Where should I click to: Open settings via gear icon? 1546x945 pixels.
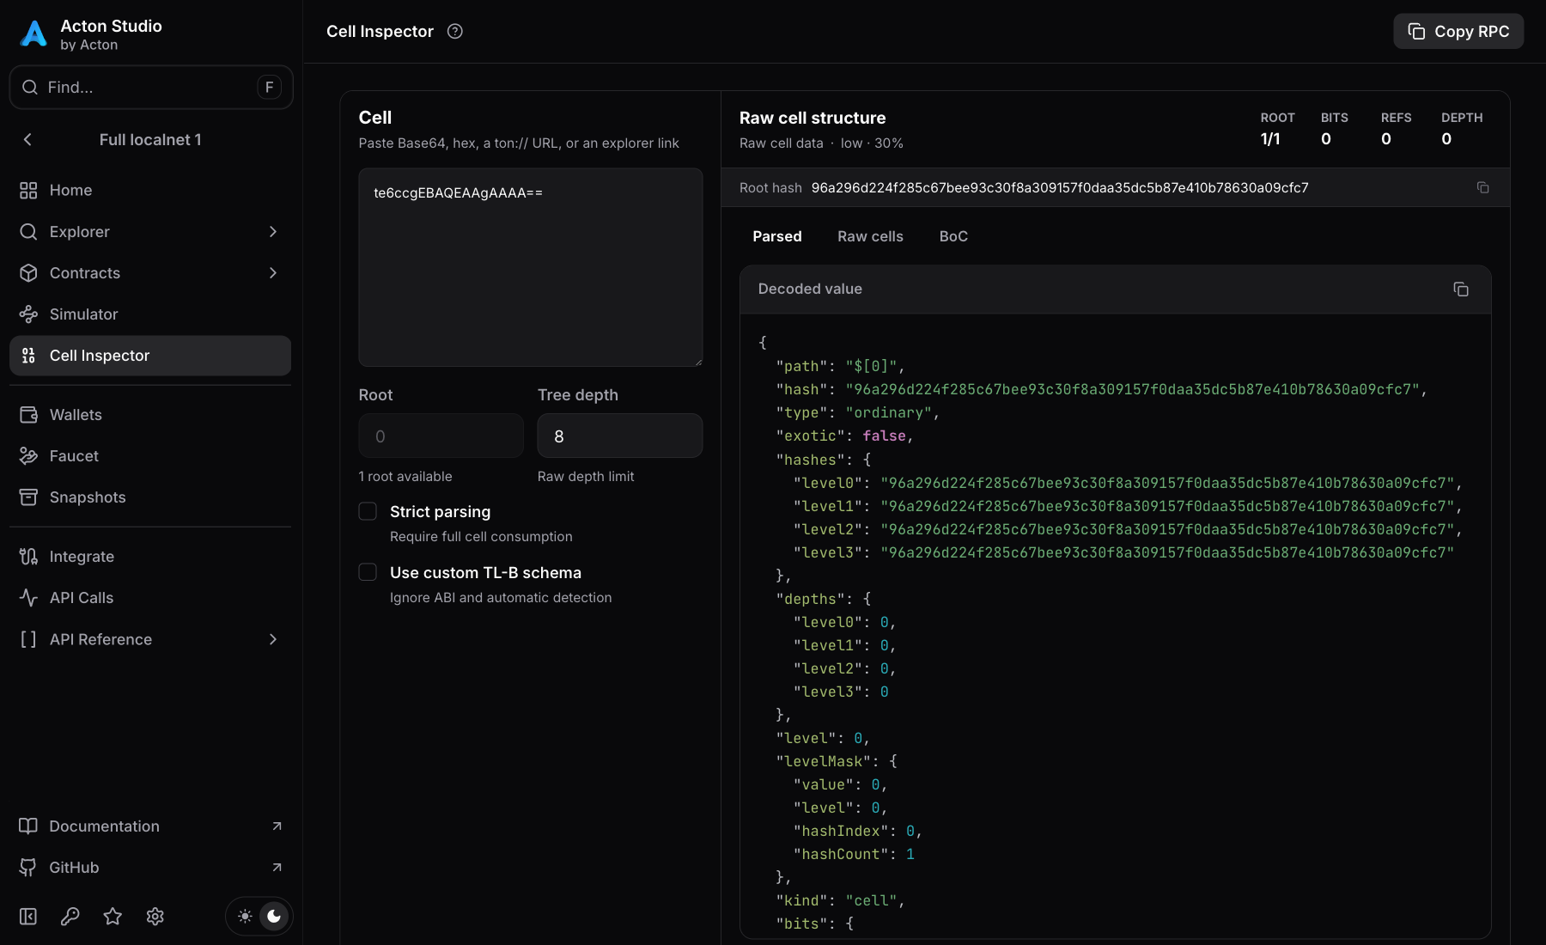155,916
